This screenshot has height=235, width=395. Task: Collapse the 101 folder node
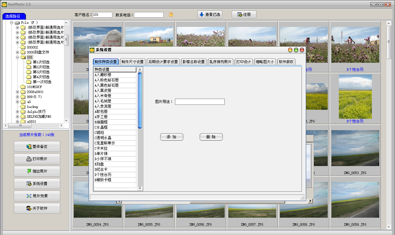18,57
